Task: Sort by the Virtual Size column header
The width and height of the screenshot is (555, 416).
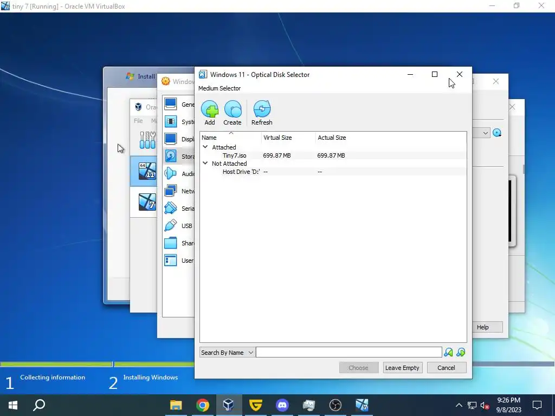Action: tap(288, 138)
